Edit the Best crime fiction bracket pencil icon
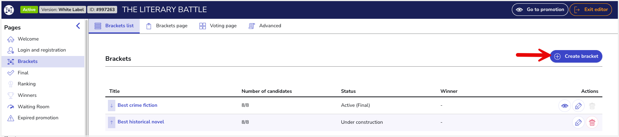This screenshot has height=137, width=619. pos(578,106)
